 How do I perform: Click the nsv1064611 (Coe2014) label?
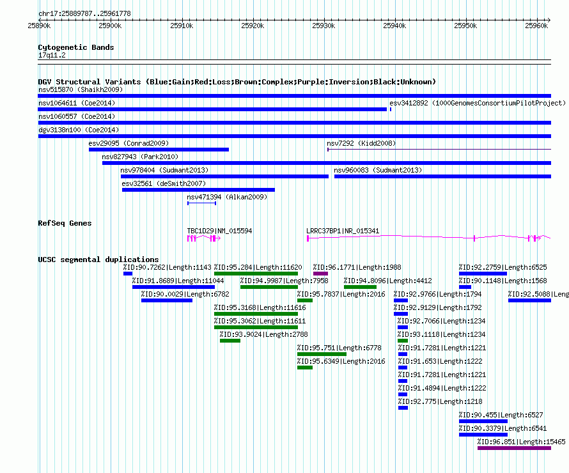click(x=77, y=103)
